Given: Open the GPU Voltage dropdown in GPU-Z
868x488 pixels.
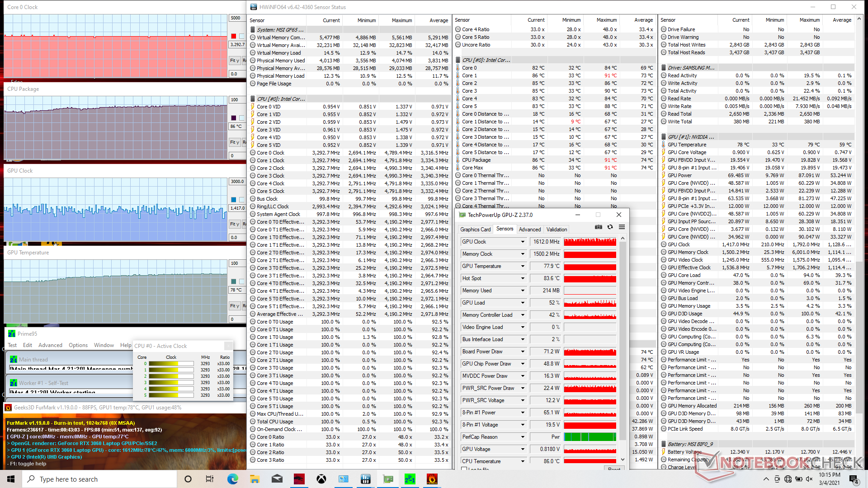Looking at the screenshot, I should coord(523,449).
